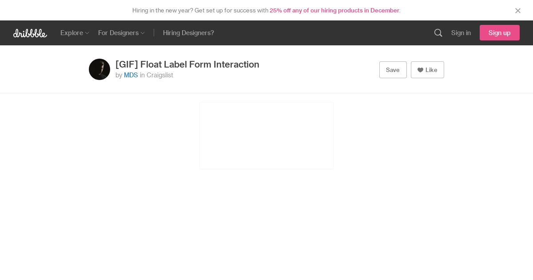Select Sign in from the header
Viewport: 533px width, 280px height.
(461, 33)
